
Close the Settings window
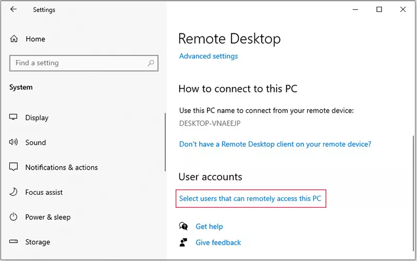coord(403,9)
